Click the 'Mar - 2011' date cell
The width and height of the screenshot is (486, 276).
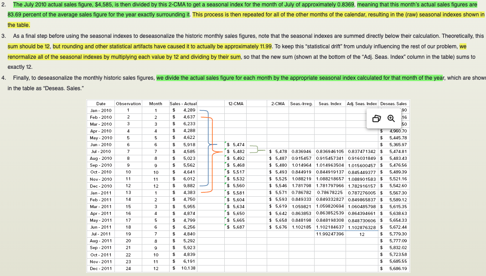pos(101,207)
